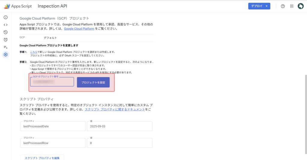Click the lastProcessedDate property field
The image size is (307, 160).
click(x=53, y=126)
